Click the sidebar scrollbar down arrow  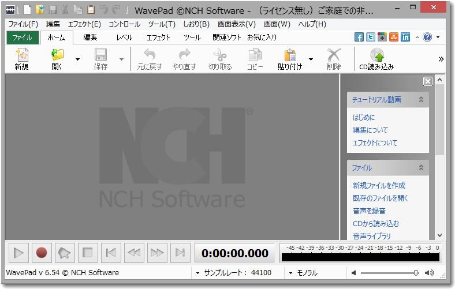[x=439, y=235]
